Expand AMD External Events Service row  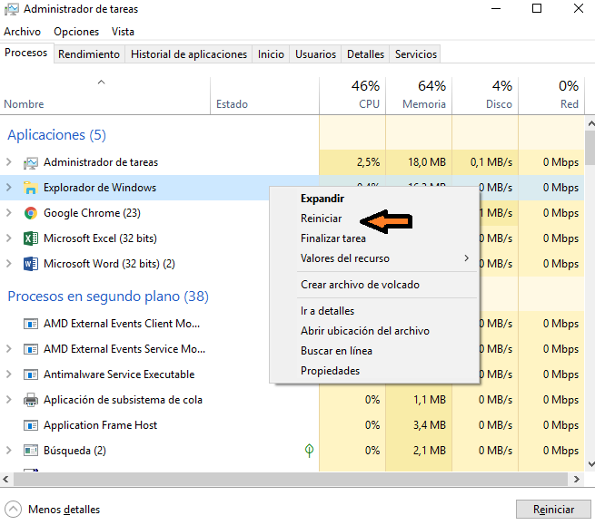pos(9,349)
